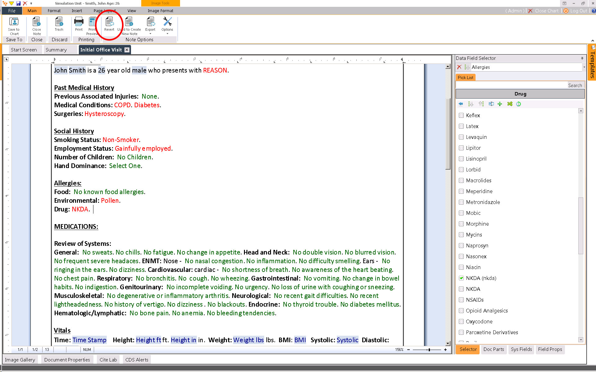The width and height of the screenshot is (596, 372).
Task: Open the Image Gallery panel
Action: click(x=20, y=360)
